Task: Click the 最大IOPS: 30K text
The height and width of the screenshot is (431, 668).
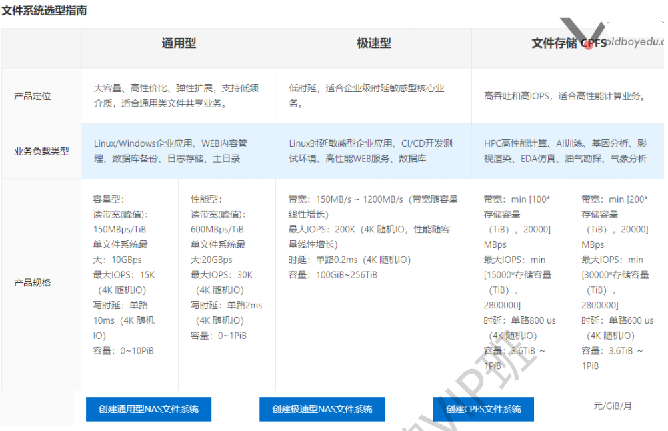Action: coord(221,275)
